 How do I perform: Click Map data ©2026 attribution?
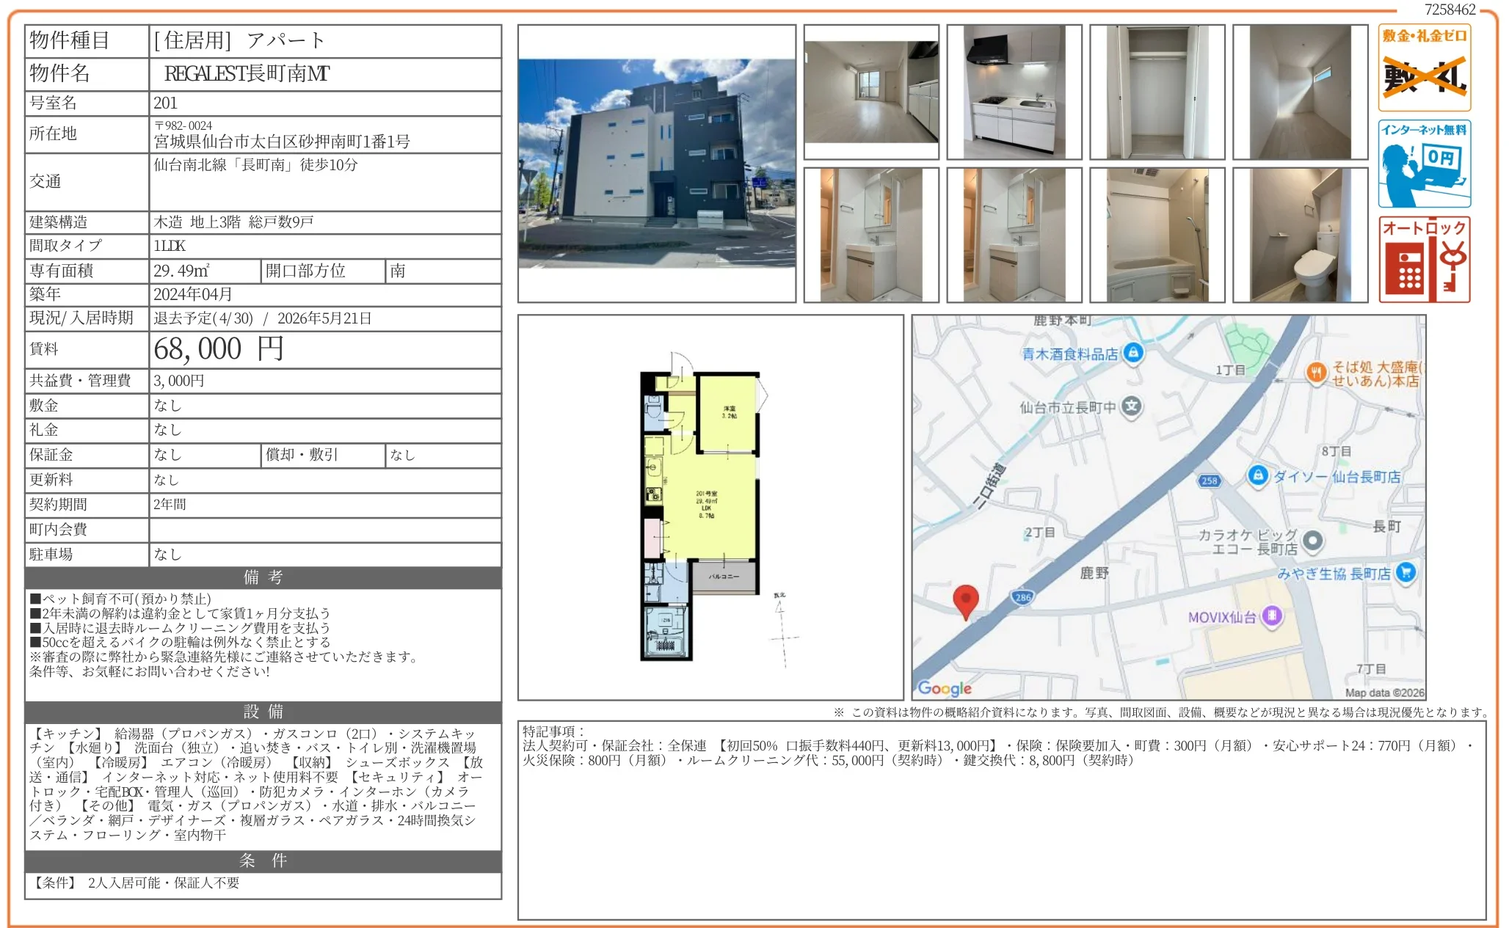(x=1384, y=693)
